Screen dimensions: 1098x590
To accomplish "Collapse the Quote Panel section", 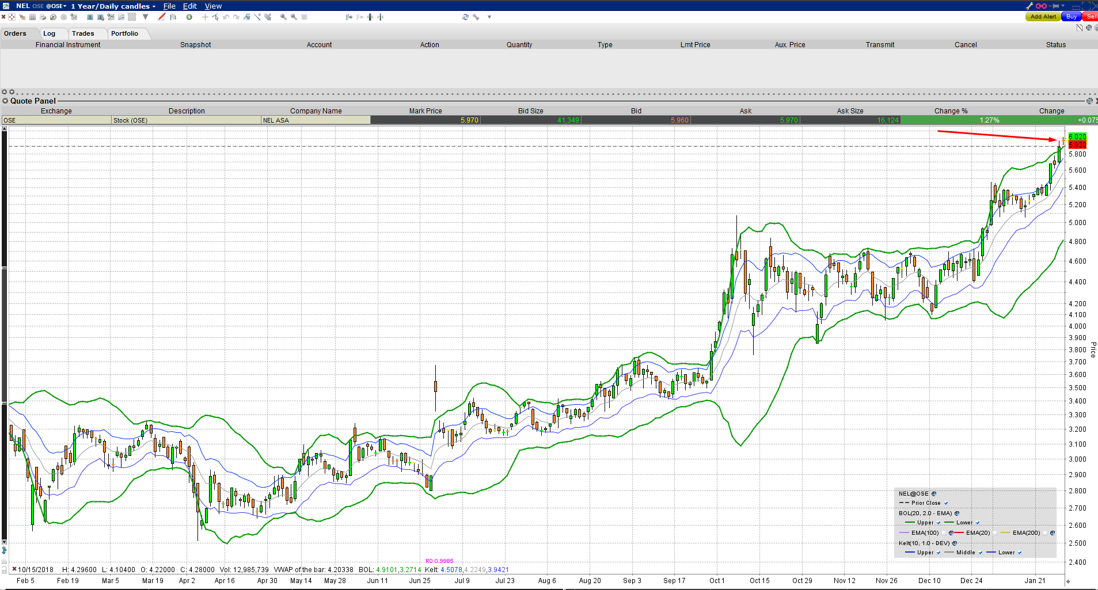I will tap(5, 101).
